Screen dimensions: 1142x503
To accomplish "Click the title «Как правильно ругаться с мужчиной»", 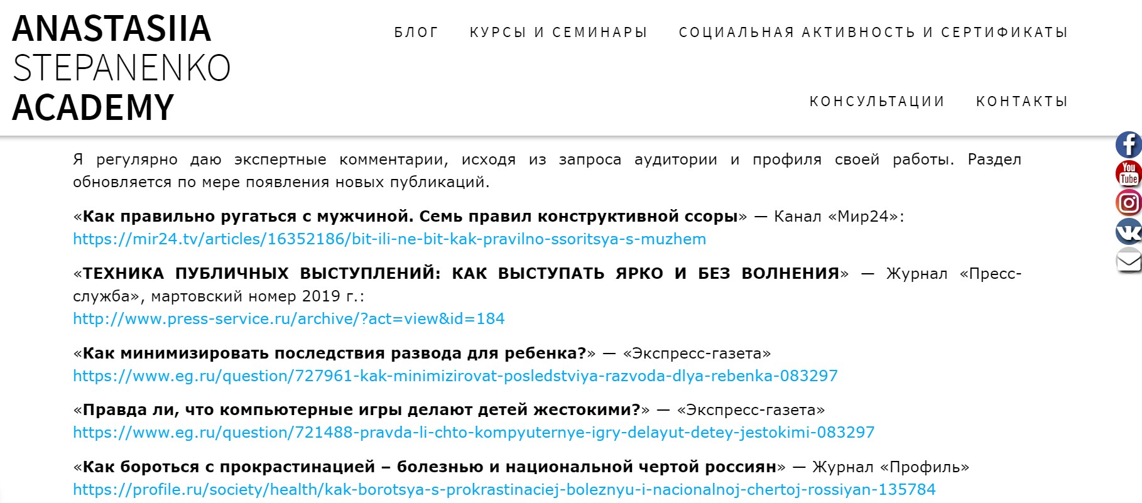I will tap(410, 217).
